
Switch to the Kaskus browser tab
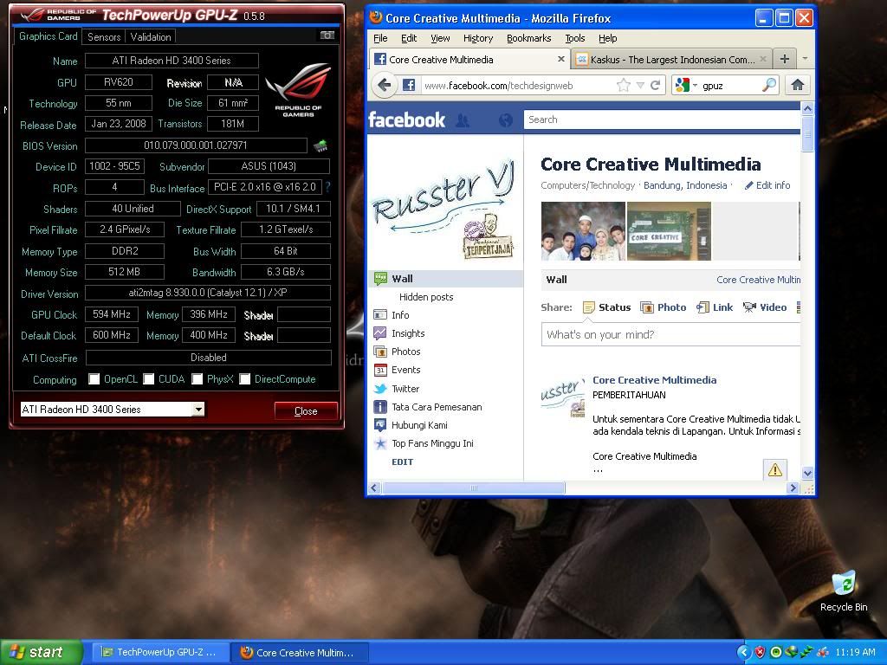pos(671,60)
